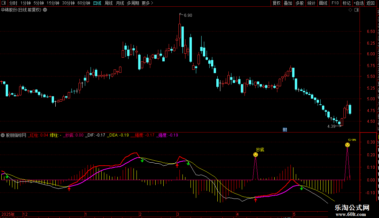Screen dimensions: 379x218
Task: Click the 标记 mark button
Action: [346, 3]
